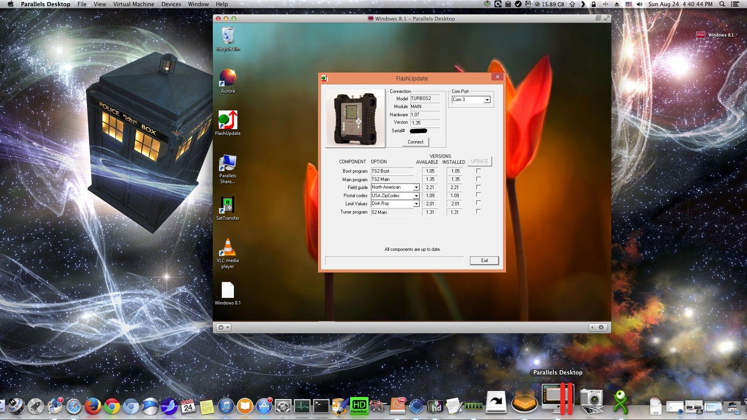Tick the Main program update checkbox
This screenshot has height=420, width=747.
click(479, 179)
